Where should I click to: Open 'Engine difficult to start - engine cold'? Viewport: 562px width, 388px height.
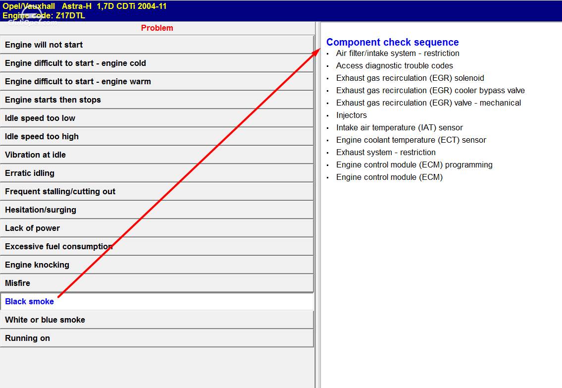click(157, 63)
